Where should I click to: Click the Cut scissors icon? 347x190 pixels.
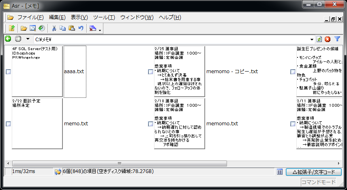(x=54, y=28)
